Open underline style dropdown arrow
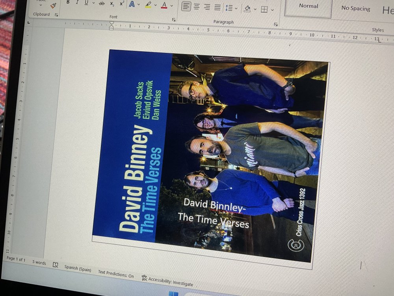Image resolution: width=394 pixels, height=296 pixels. pyautogui.click(x=93, y=3)
